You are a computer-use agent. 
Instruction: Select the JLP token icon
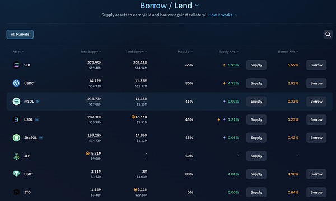pyautogui.click(x=16, y=156)
